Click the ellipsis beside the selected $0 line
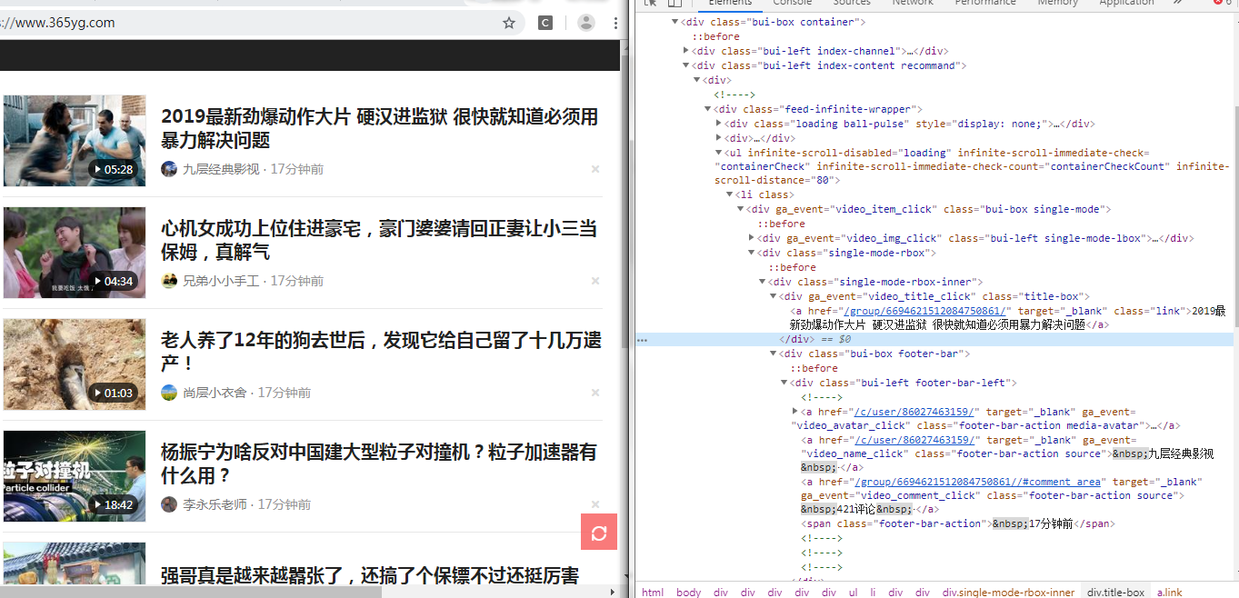This screenshot has width=1239, height=598. (x=642, y=339)
